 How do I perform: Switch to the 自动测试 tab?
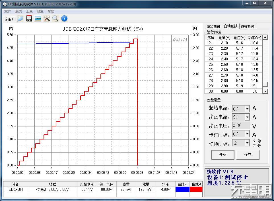tap(230, 26)
